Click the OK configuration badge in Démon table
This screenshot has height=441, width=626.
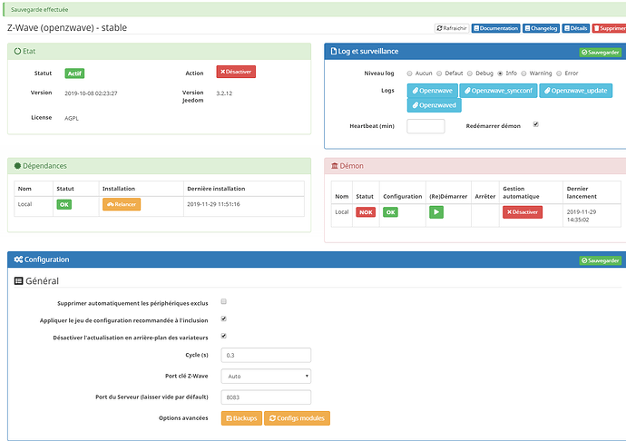[390, 212]
